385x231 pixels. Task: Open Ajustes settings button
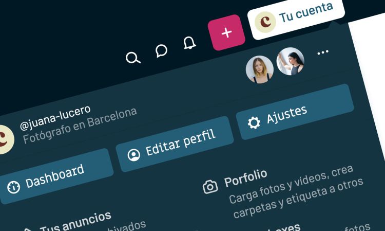coord(295,112)
